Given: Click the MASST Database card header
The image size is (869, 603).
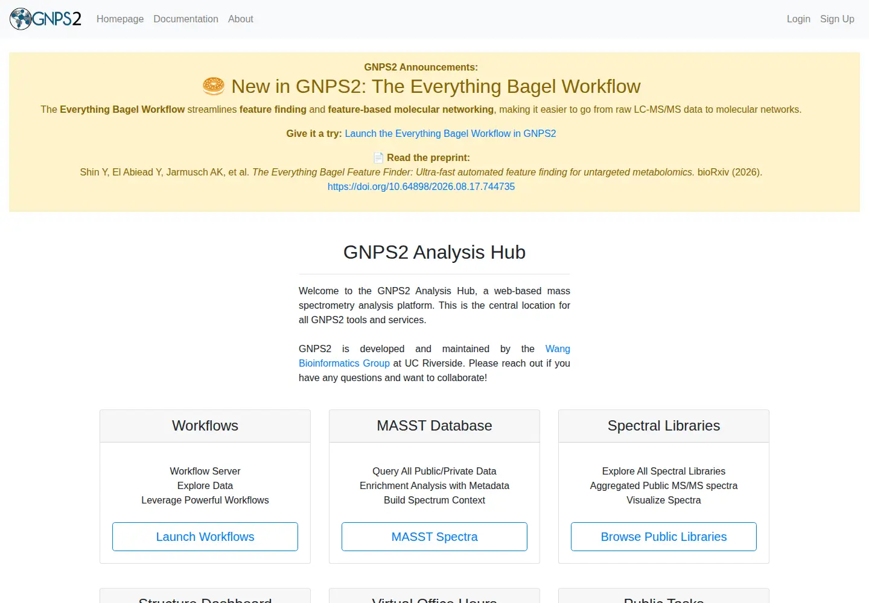Looking at the screenshot, I should tap(434, 426).
